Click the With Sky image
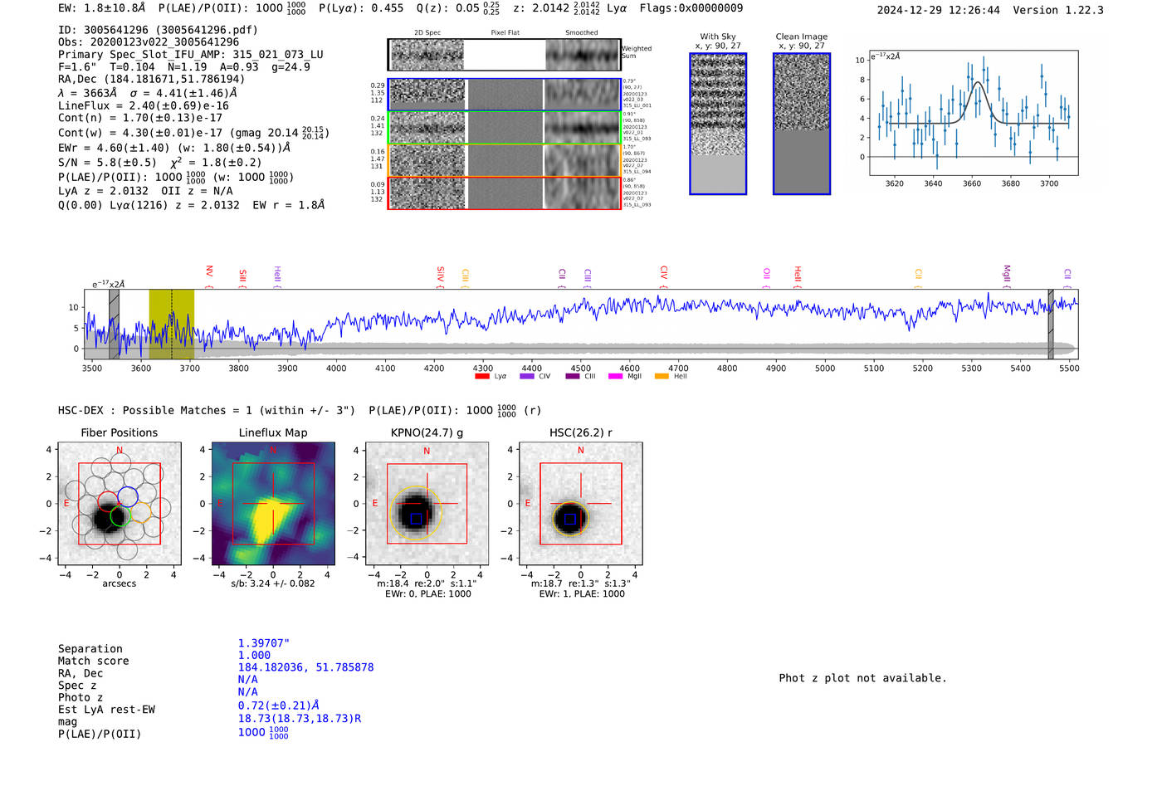Screen dimensions: 1162x791 pyautogui.click(x=718, y=125)
